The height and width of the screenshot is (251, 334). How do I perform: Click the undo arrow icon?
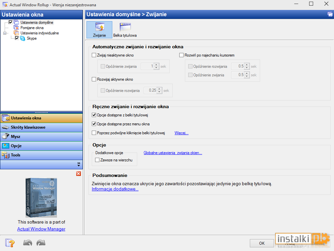tap(28, 243)
